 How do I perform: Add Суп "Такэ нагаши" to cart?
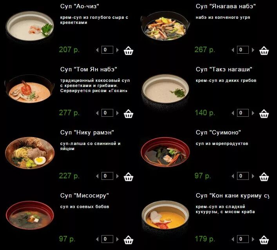click(264, 114)
